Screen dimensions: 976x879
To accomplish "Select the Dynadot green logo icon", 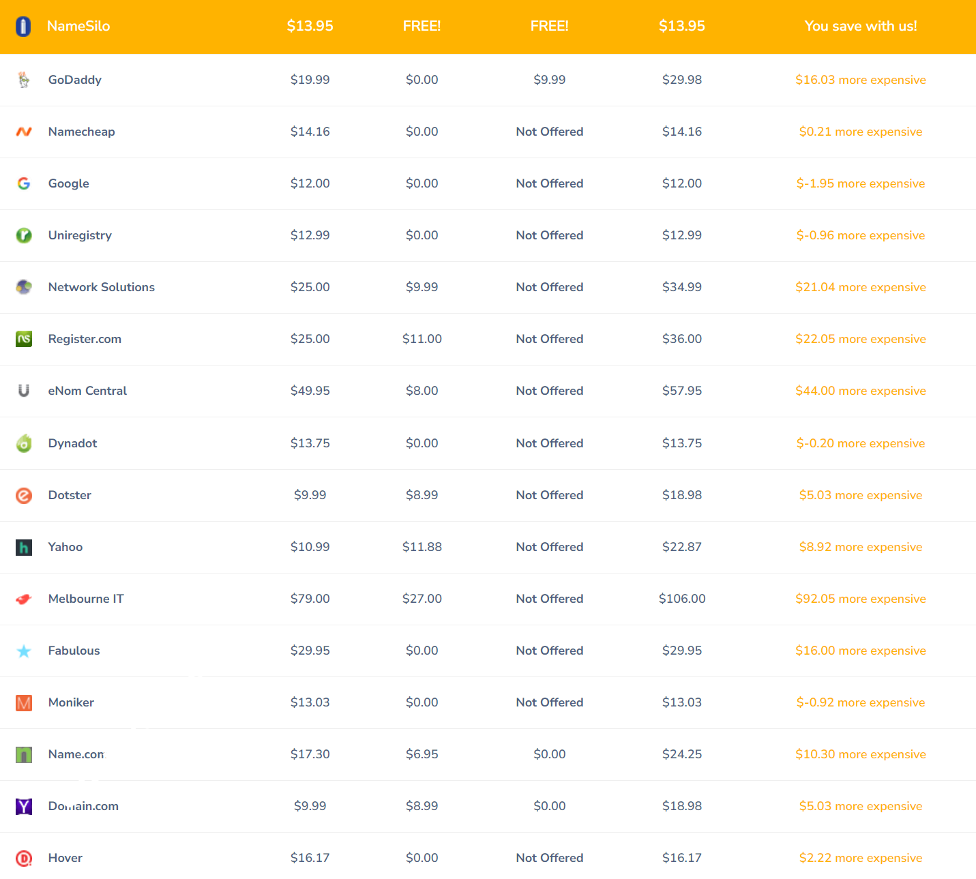I will tap(24, 443).
